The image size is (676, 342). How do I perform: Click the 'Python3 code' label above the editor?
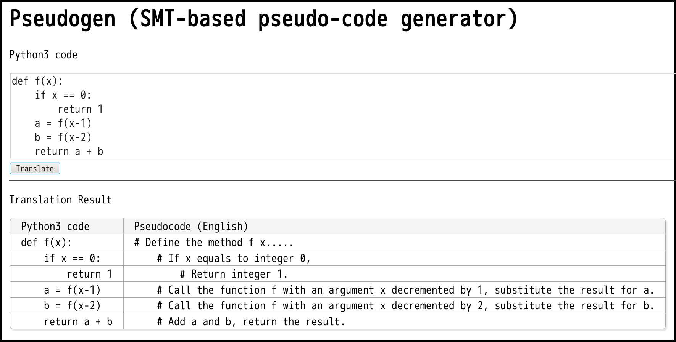tap(43, 55)
